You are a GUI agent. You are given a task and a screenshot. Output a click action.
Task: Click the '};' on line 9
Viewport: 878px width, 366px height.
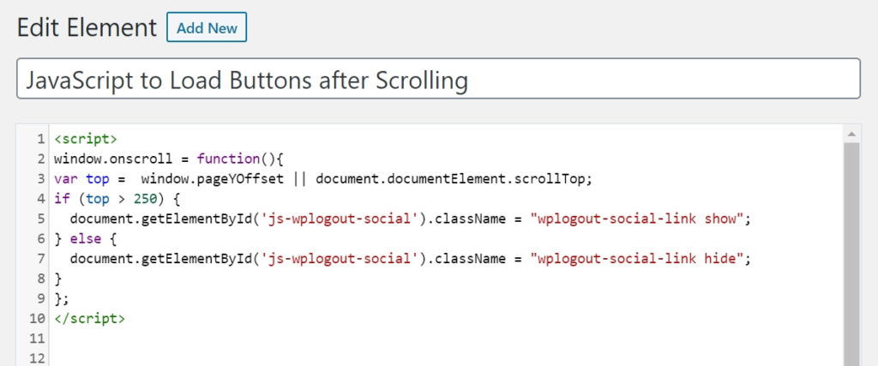[62, 298]
